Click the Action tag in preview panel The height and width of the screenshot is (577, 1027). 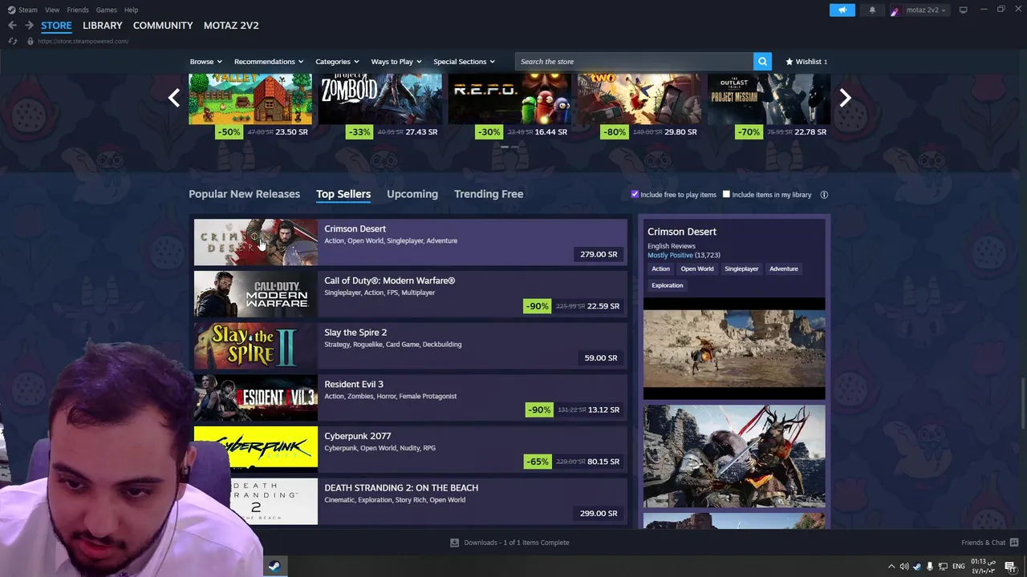point(660,268)
